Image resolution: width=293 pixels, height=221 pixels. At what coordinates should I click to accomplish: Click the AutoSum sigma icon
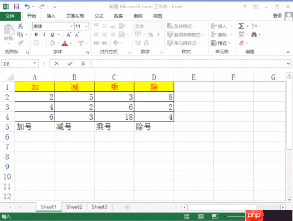[241, 26]
